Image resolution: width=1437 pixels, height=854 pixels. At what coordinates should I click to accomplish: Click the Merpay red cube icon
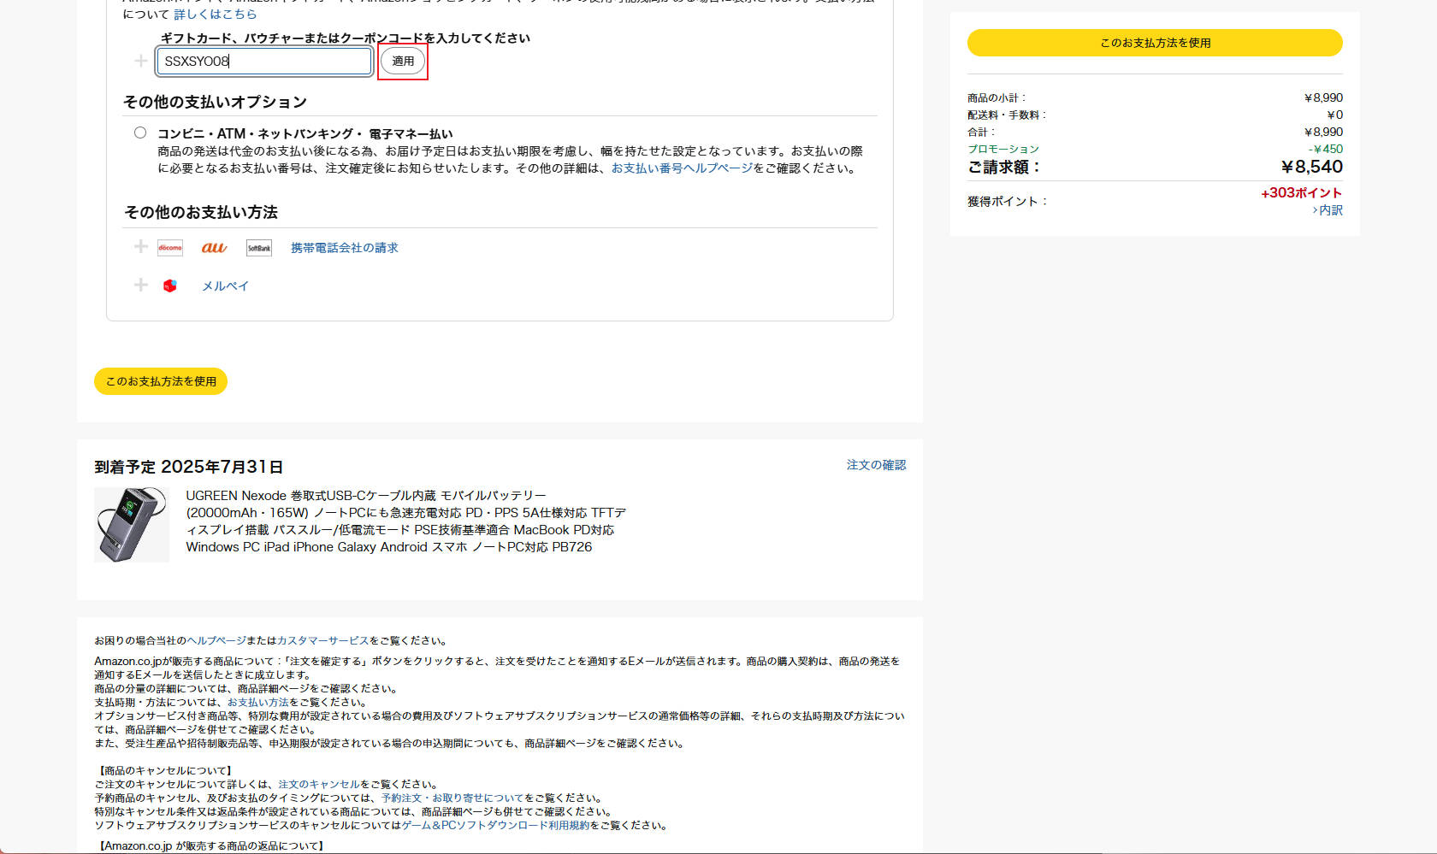coord(170,286)
